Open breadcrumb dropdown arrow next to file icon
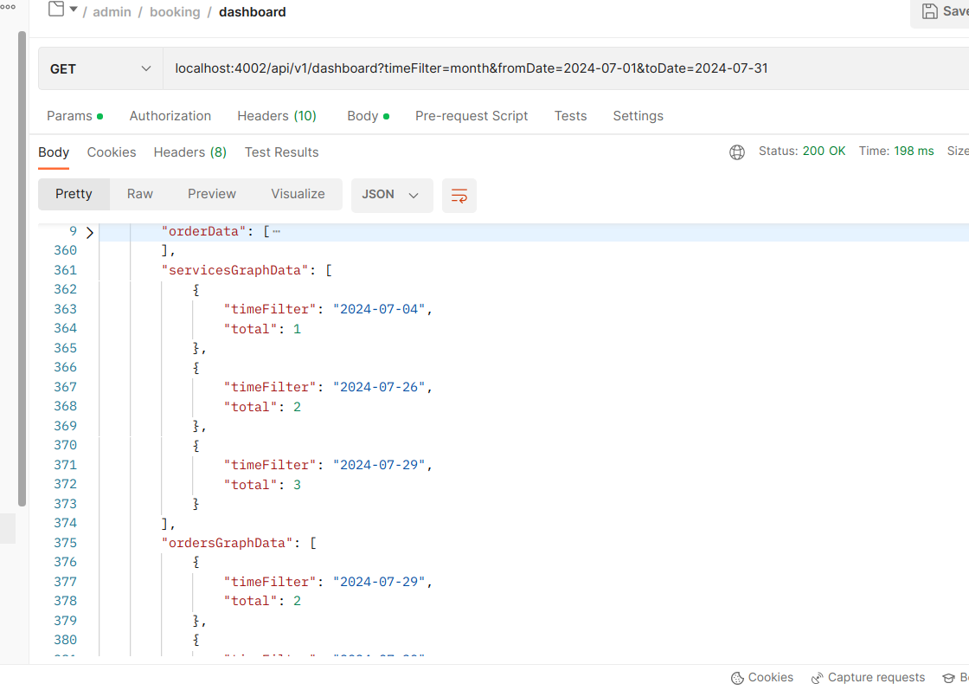The height and width of the screenshot is (690, 969). point(74,10)
